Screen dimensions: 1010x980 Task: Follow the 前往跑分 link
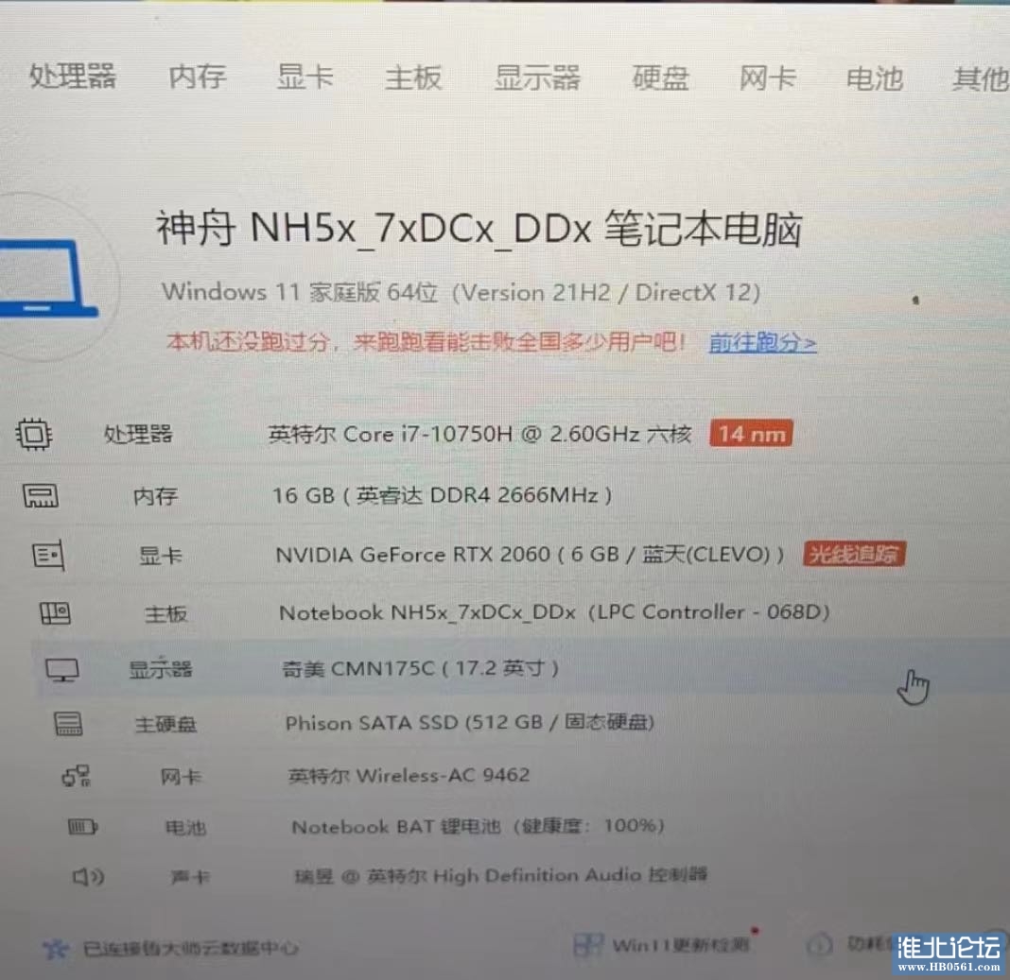[x=762, y=342]
